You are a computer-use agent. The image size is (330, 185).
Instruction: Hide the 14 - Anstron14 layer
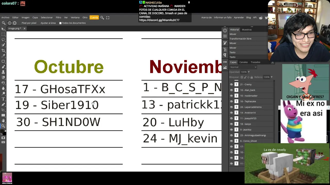click(231, 113)
